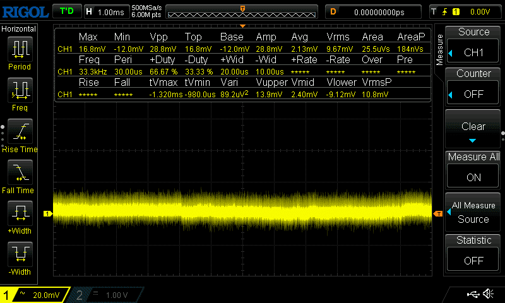Click the yellow channel 1 number badge
505x303 pixels.
click(6, 295)
